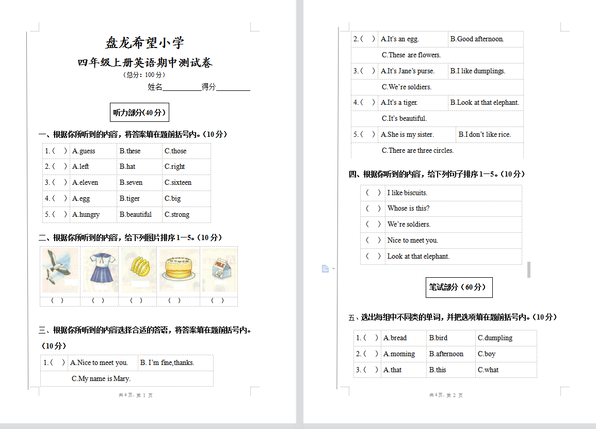
Task: Click the word A.egg
Action: tap(81, 199)
